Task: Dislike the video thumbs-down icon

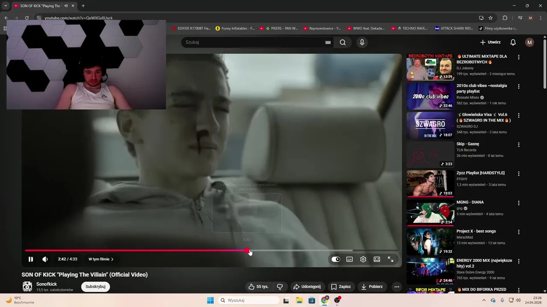Action: click(x=280, y=287)
